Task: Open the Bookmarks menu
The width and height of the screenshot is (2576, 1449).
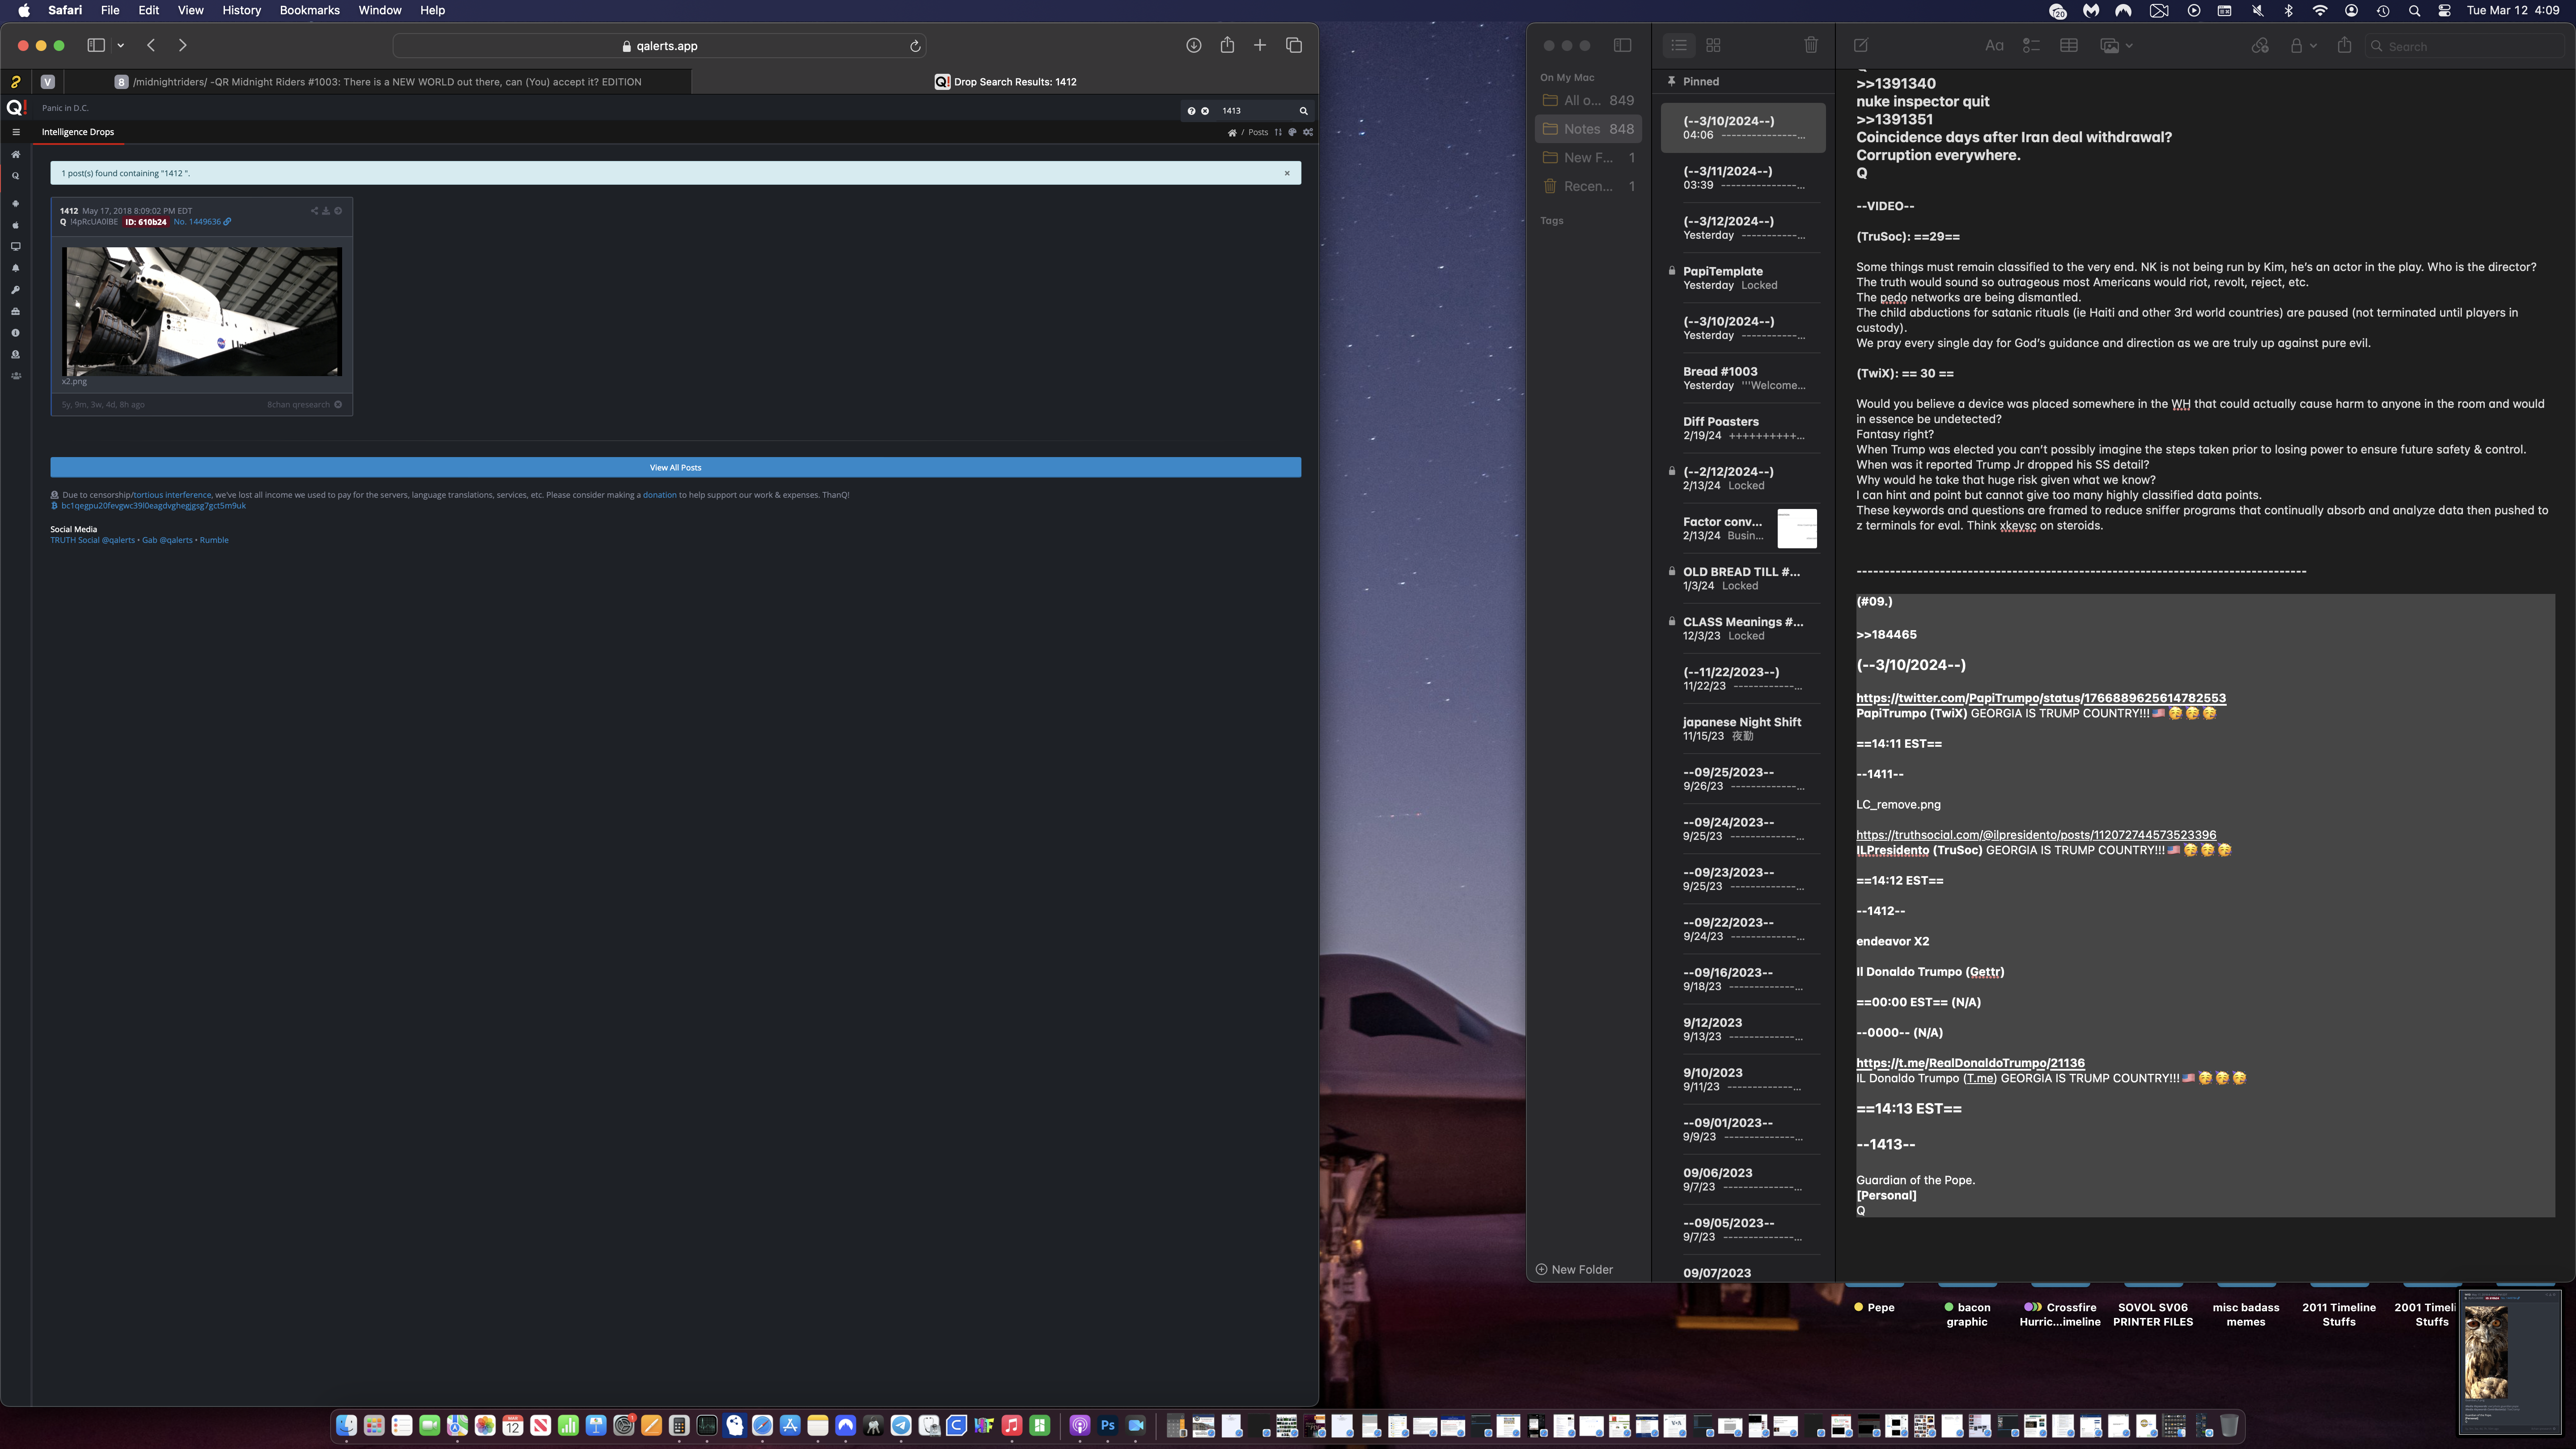Action: tap(309, 10)
